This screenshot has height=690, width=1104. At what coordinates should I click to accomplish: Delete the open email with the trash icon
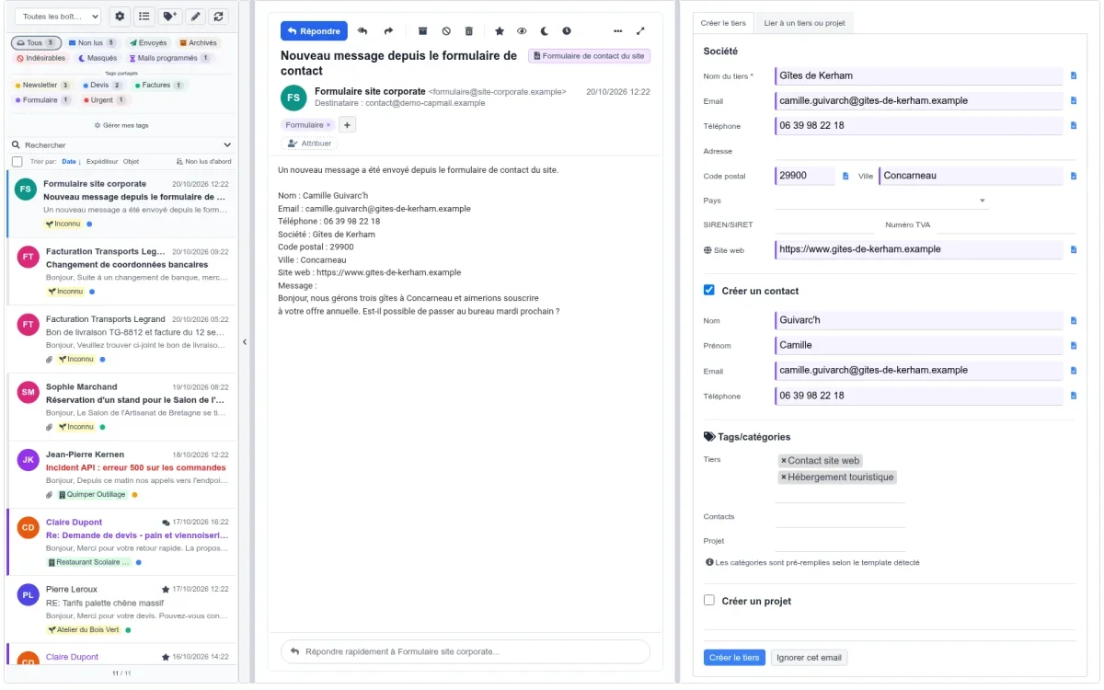469,31
